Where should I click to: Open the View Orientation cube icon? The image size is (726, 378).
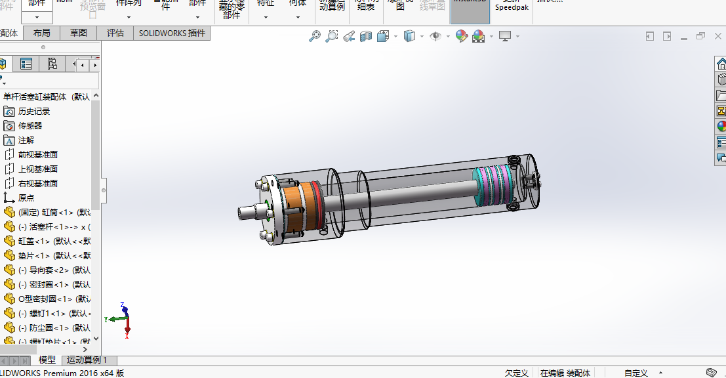pos(382,36)
